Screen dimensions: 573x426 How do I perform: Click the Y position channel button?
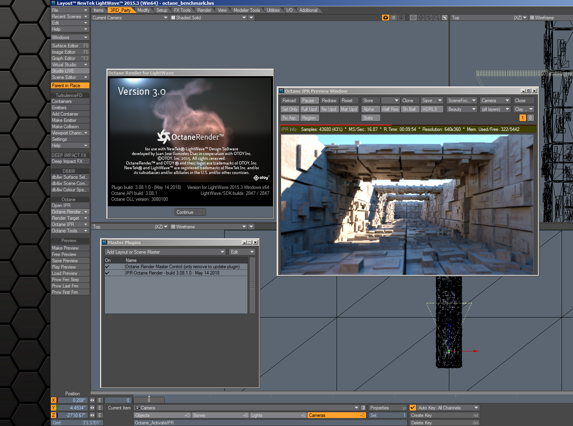click(54, 408)
